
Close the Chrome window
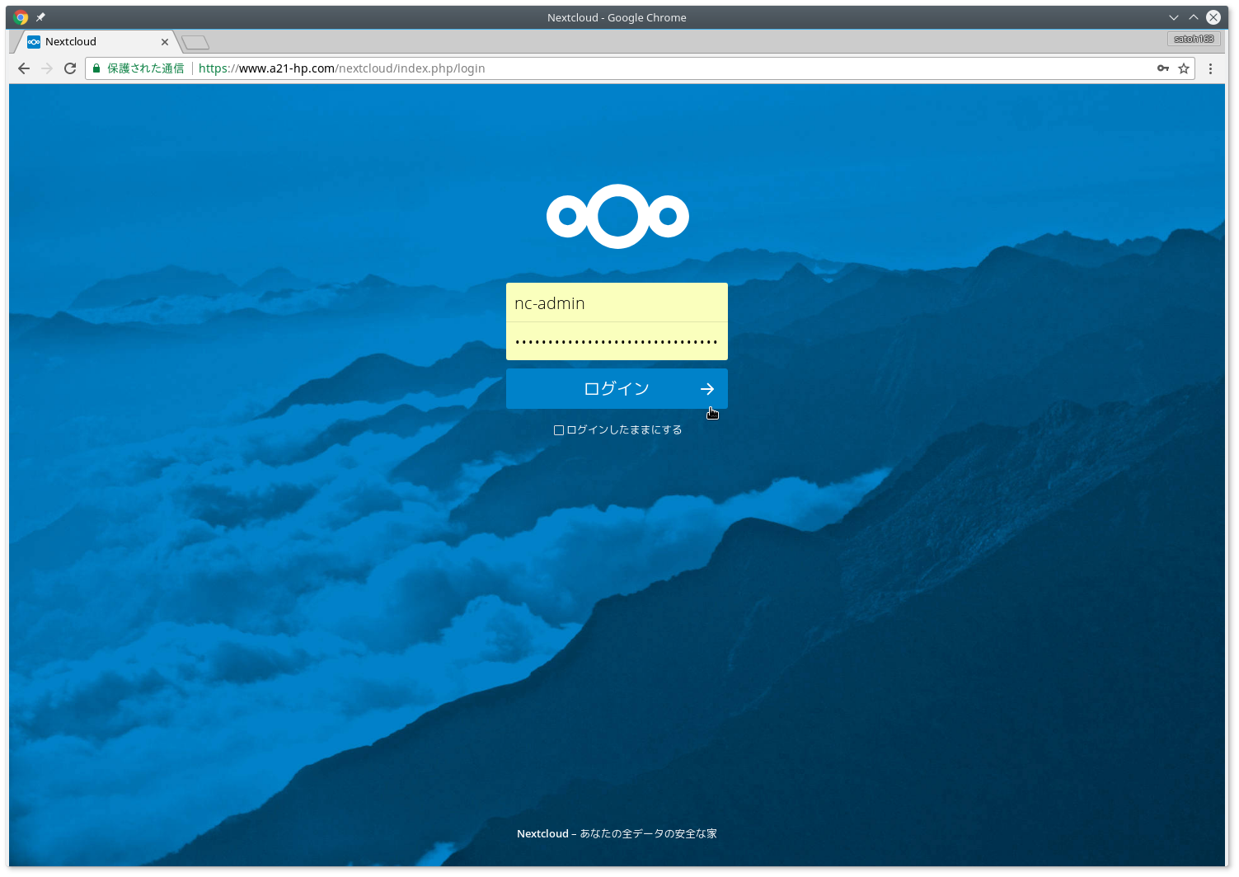point(1213,17)
